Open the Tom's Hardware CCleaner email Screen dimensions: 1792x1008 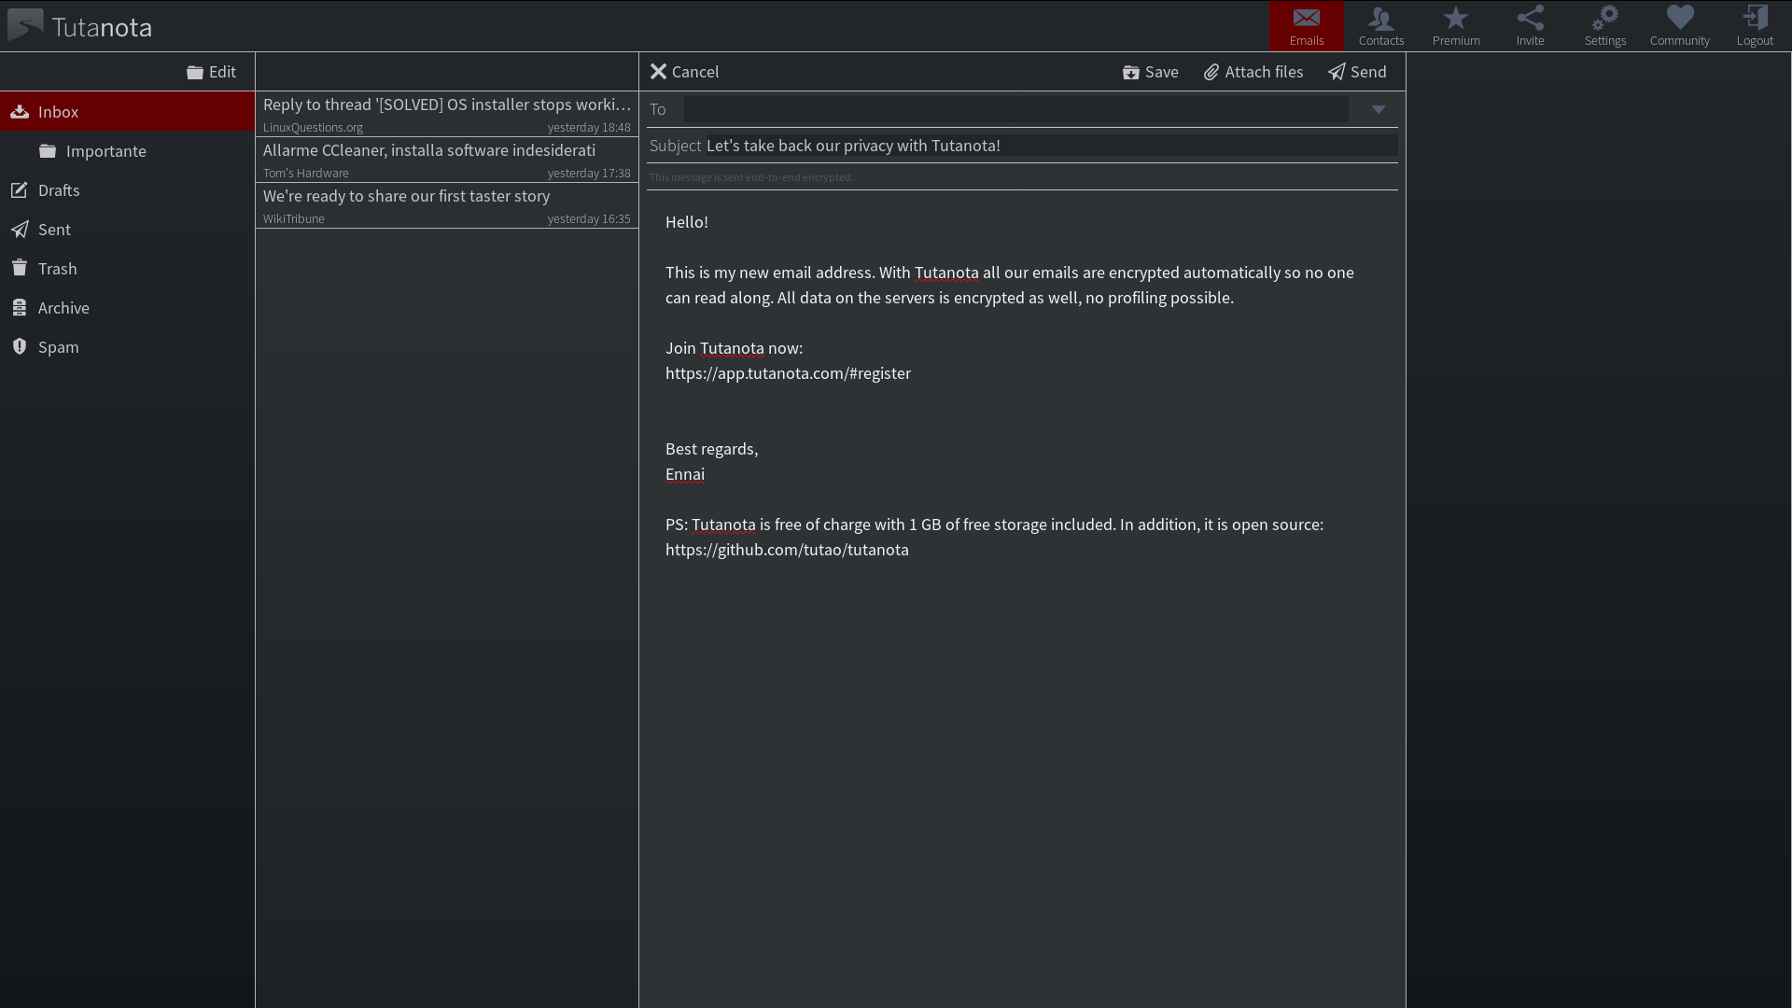447,160
